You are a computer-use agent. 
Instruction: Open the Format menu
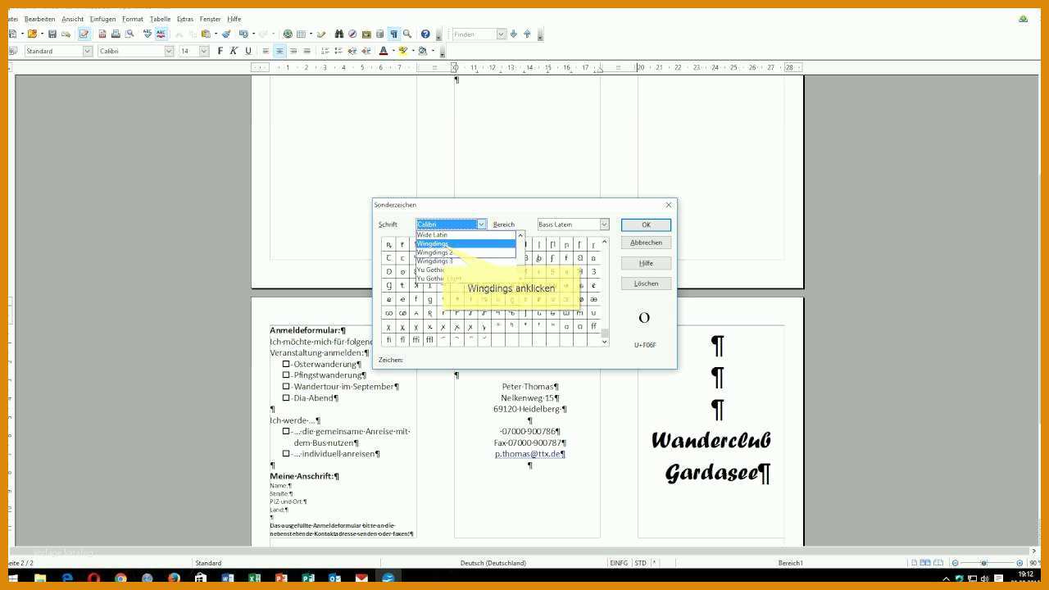pos(133,19)
